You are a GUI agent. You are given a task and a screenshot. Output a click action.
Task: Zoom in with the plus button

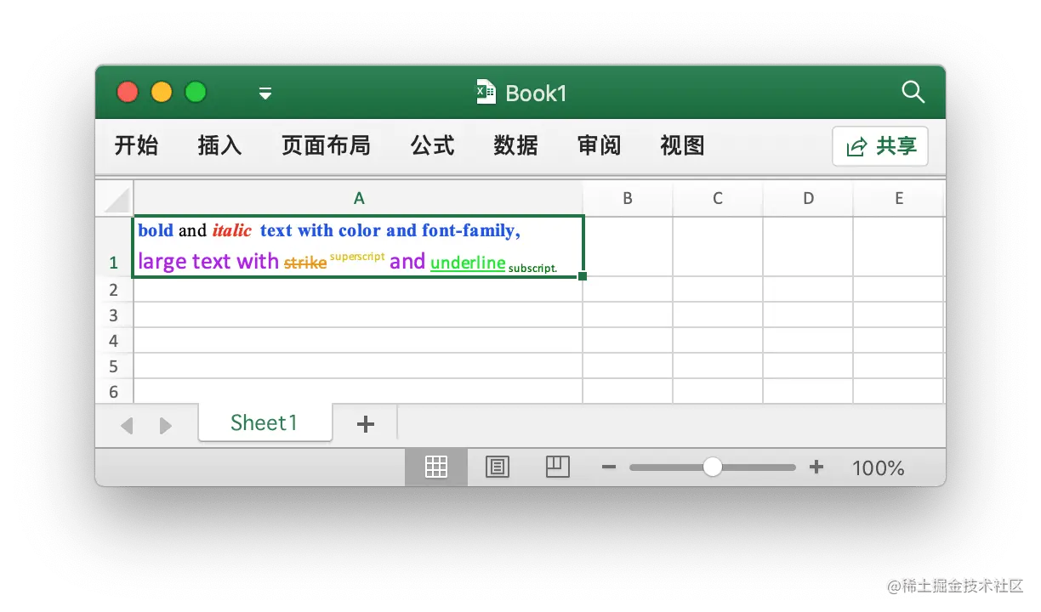816,467
